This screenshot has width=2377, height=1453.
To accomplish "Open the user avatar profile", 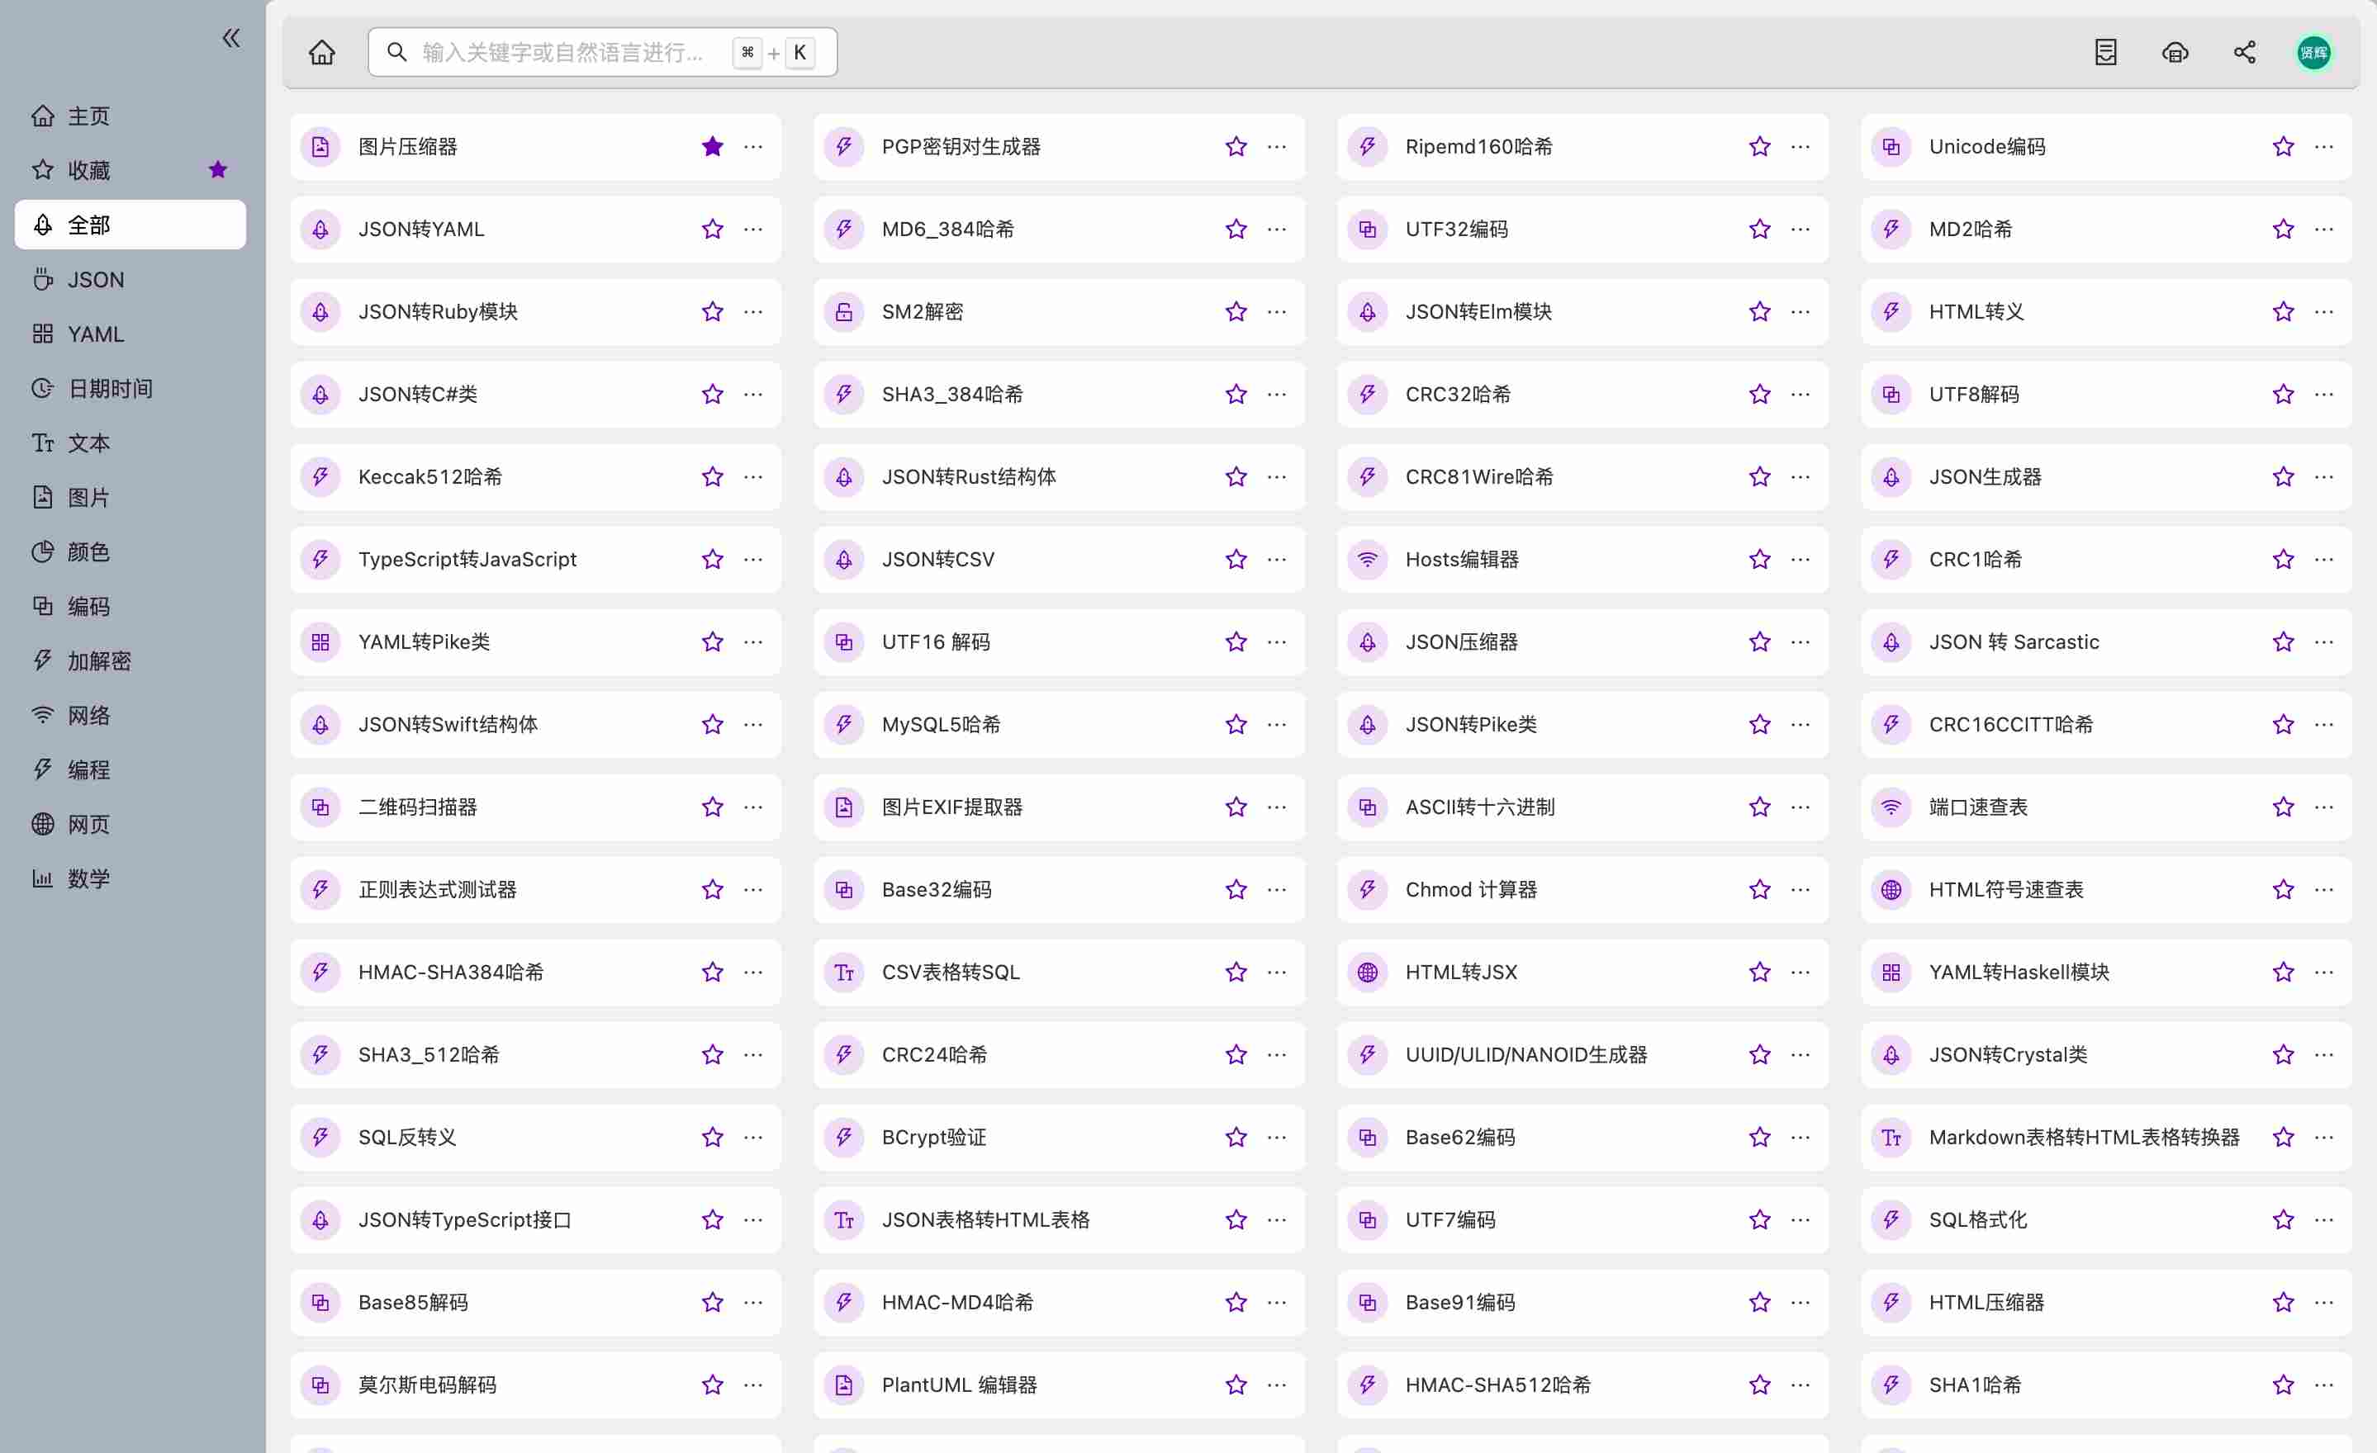I will pyautogui.click(x=2313, y=52).
